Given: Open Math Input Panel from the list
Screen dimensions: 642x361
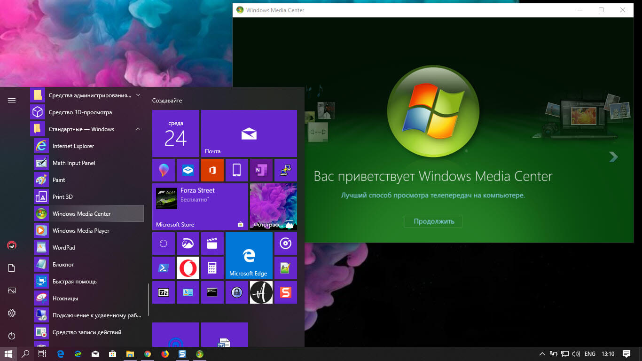Looking at the screenshot, I should click(89, 163).
